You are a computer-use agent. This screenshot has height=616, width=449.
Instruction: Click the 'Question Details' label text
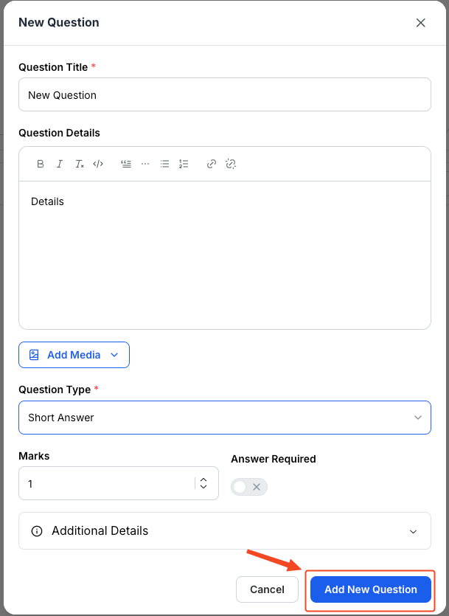pyautogui.click(x=59, y=133)
